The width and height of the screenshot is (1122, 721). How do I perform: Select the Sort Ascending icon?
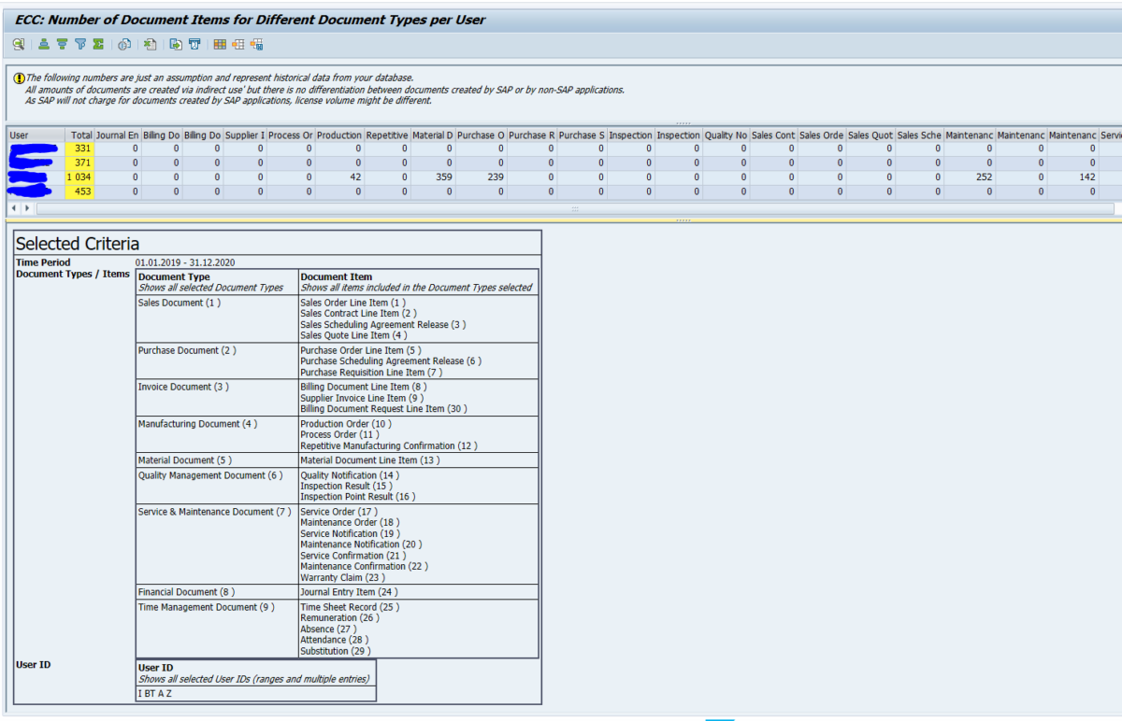43,44
